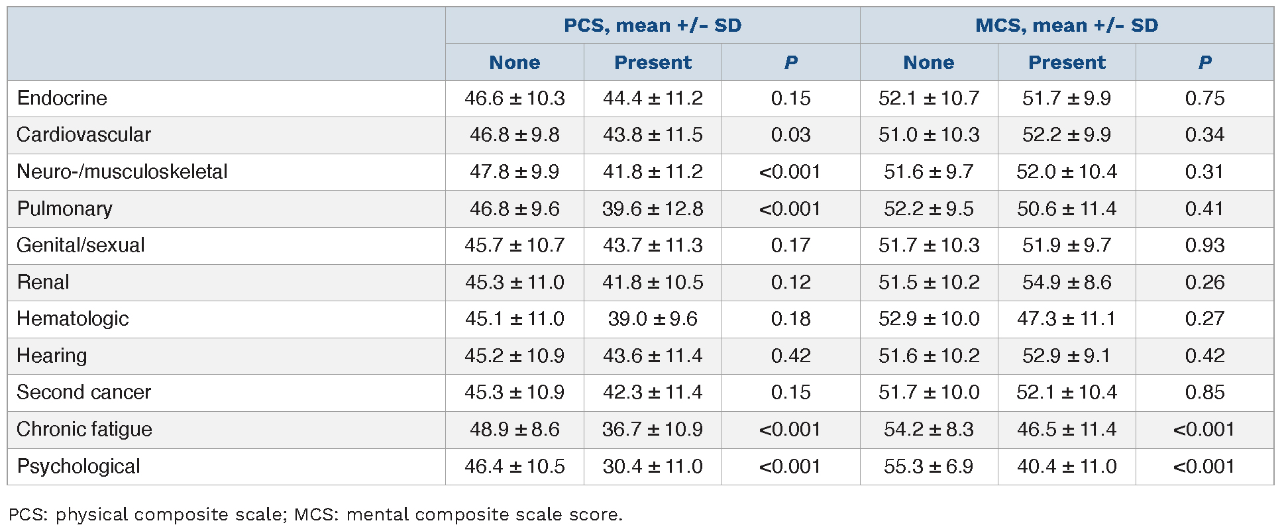The image size is (1284, 531).
Task: Select the Cardiovascular row label
Action: click(x=84, y=135)
